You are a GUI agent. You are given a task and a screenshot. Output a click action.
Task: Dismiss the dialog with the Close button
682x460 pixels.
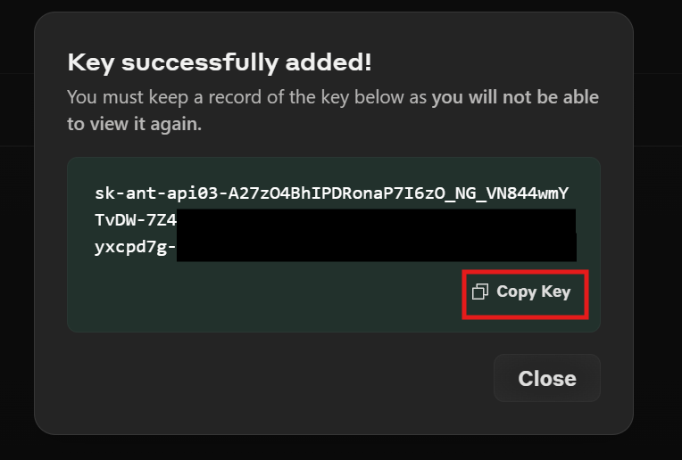click(546, 378)
